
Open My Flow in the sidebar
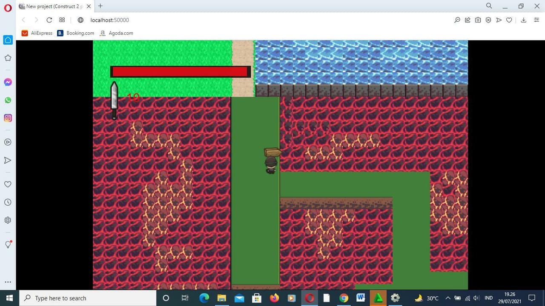pos(8,160)
